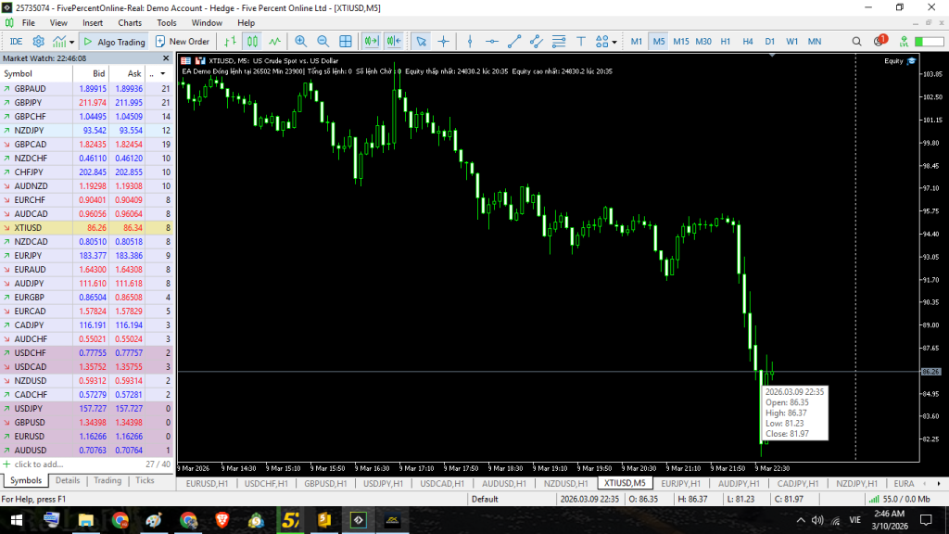
Task: Open Market Watch column options dropdown
Action: [x=162, y=73]
